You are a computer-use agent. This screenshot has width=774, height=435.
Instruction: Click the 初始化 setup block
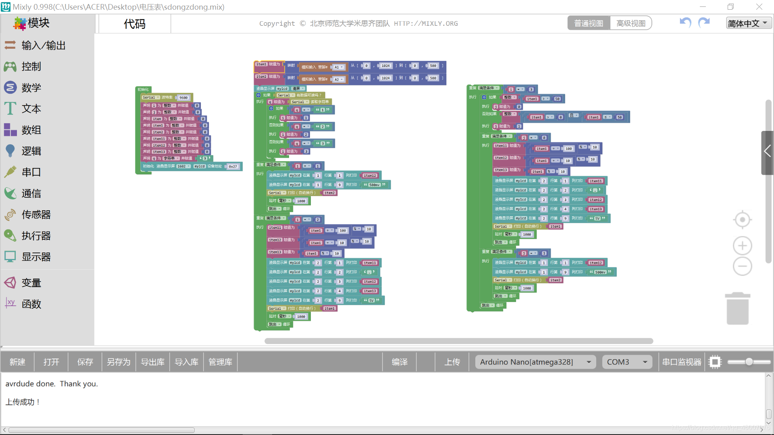143,89
